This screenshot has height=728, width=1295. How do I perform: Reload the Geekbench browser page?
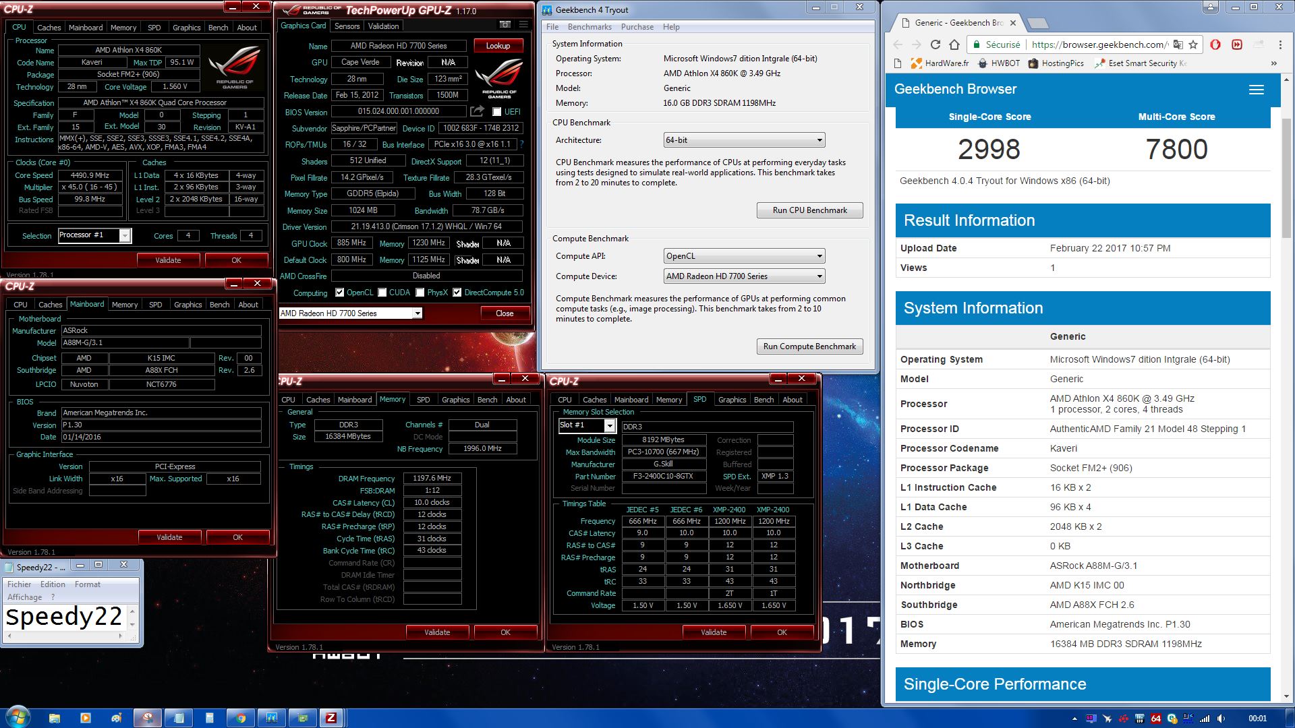pos(935,44)
